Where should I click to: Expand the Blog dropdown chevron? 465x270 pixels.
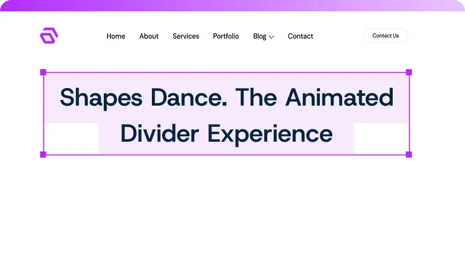272,37
